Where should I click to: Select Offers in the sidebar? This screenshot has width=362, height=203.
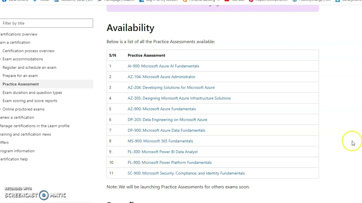click(4, 142)
